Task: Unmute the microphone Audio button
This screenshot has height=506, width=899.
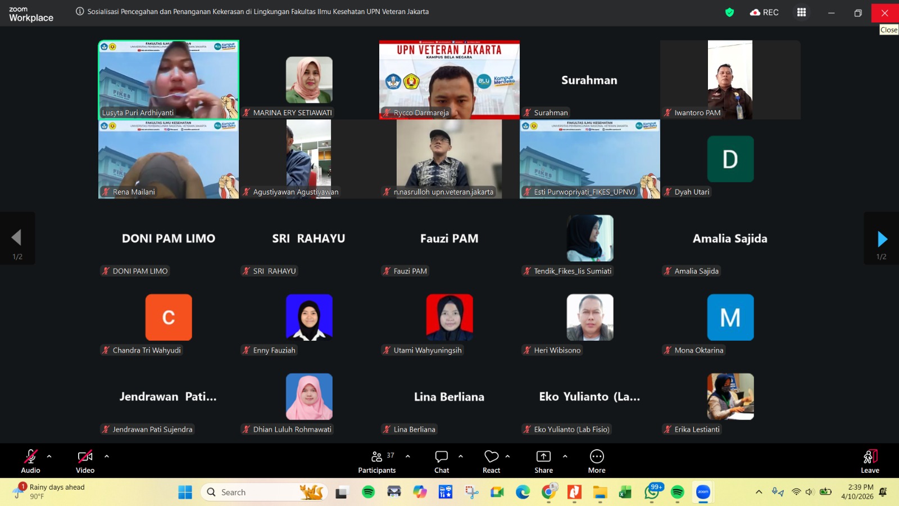Action: [x=31, y=461]
